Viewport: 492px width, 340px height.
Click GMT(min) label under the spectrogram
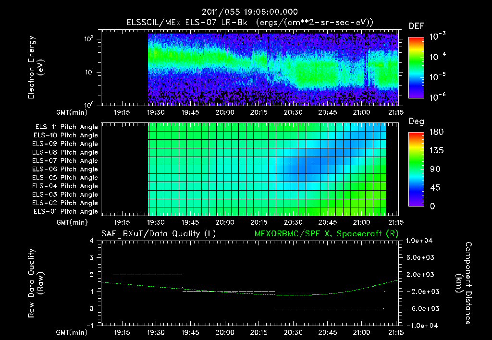[72, 112]
